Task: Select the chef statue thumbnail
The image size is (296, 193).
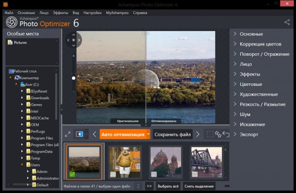Action: pos(125,162)
